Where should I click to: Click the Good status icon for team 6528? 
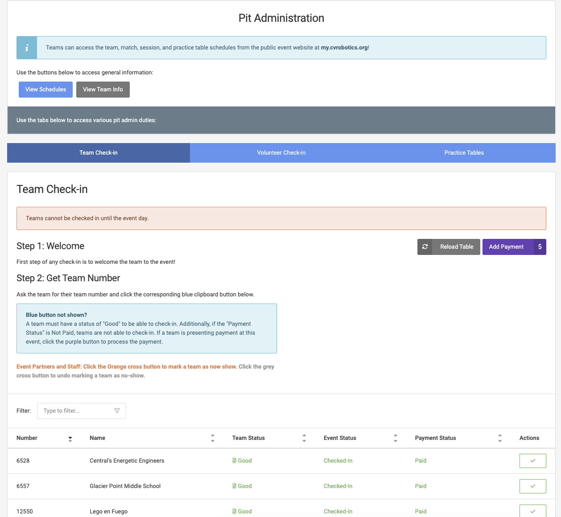[235, 461]
